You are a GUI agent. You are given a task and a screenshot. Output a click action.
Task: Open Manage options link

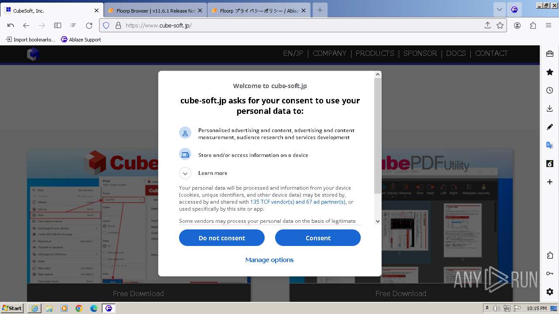pos(269,260)
